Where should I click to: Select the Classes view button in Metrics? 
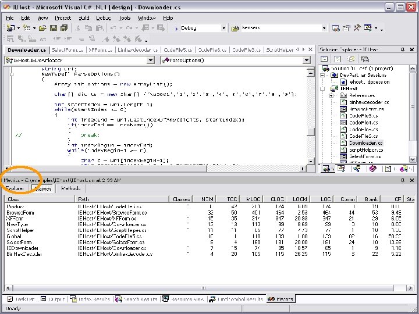(x=43, y=188)
